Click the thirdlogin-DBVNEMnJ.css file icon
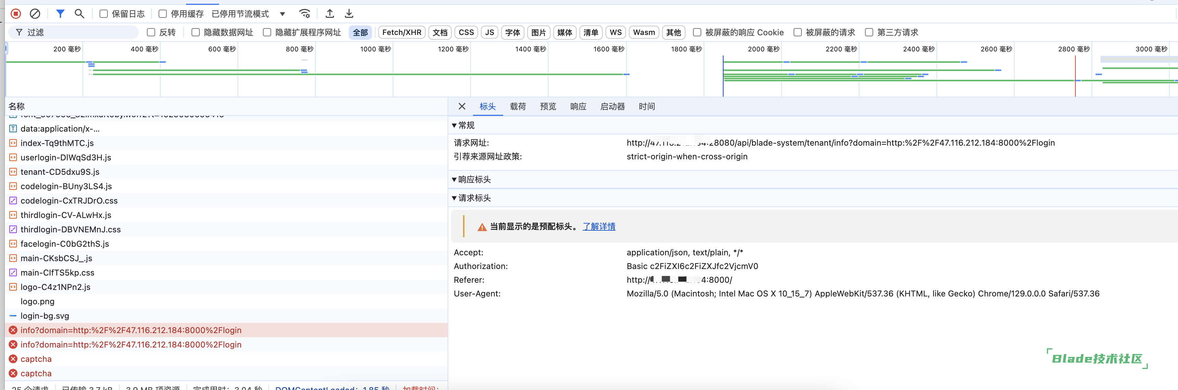The height and width of the screenshot is (390, 1178). [13, 229]
